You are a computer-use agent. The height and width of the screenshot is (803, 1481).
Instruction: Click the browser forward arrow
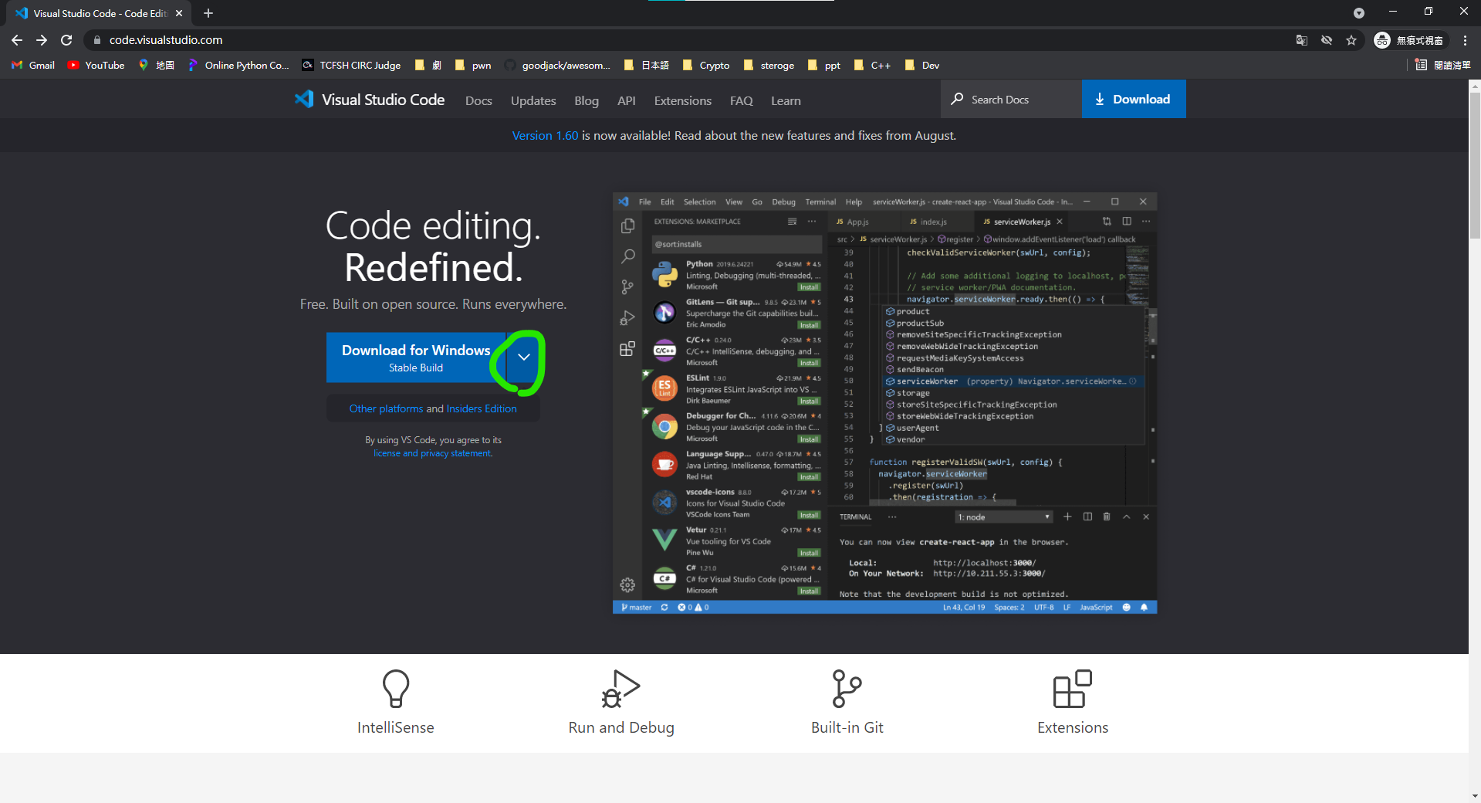(x=42, y=40)
